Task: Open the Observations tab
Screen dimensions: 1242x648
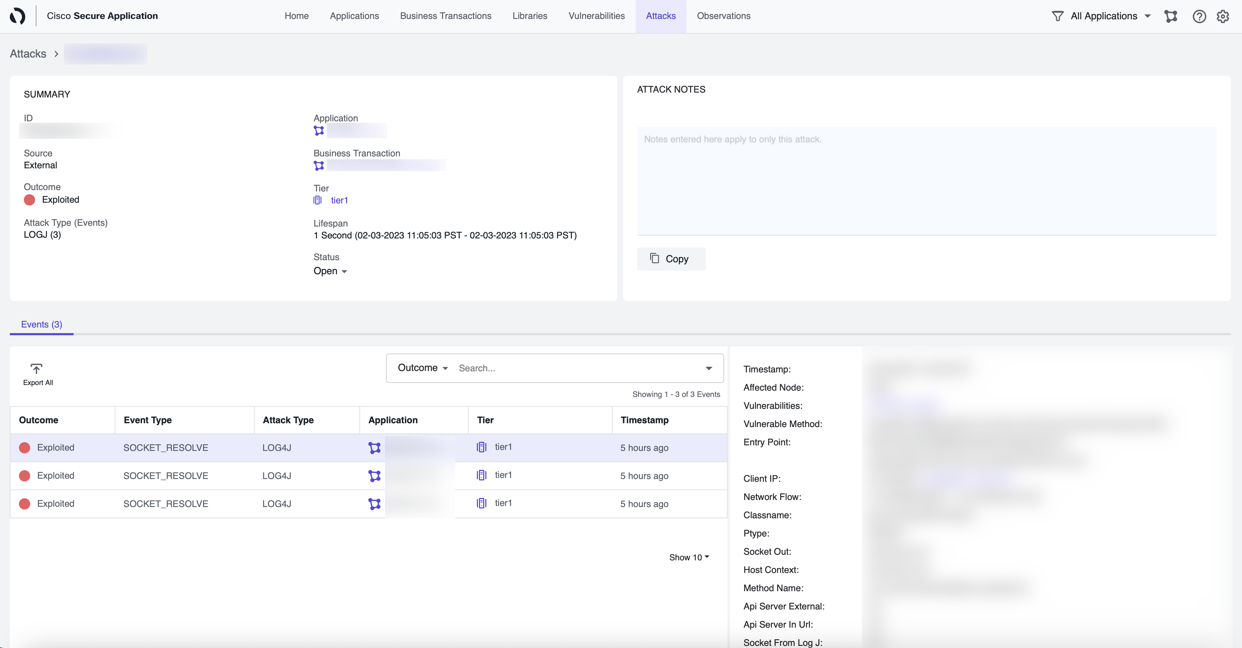Action: [723, 16]
